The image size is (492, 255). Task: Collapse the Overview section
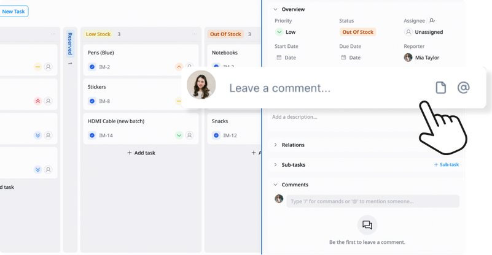point(275,9)
